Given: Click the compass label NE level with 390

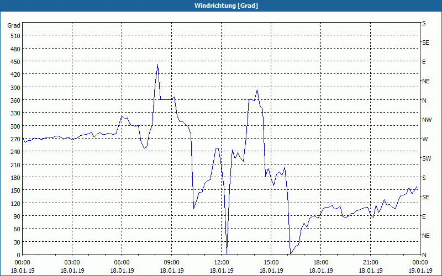Looking at the screenshot, I should point(426,81).
